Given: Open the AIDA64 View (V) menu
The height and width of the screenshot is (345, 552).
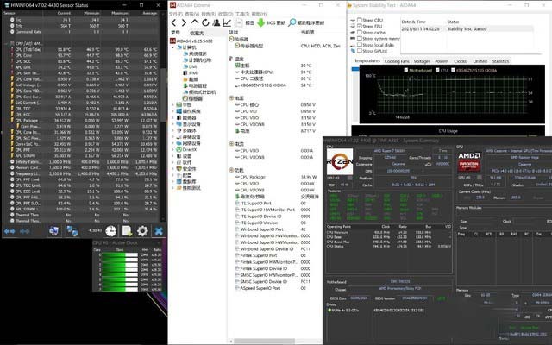Looking at the screenshot, I should point(191,14).
